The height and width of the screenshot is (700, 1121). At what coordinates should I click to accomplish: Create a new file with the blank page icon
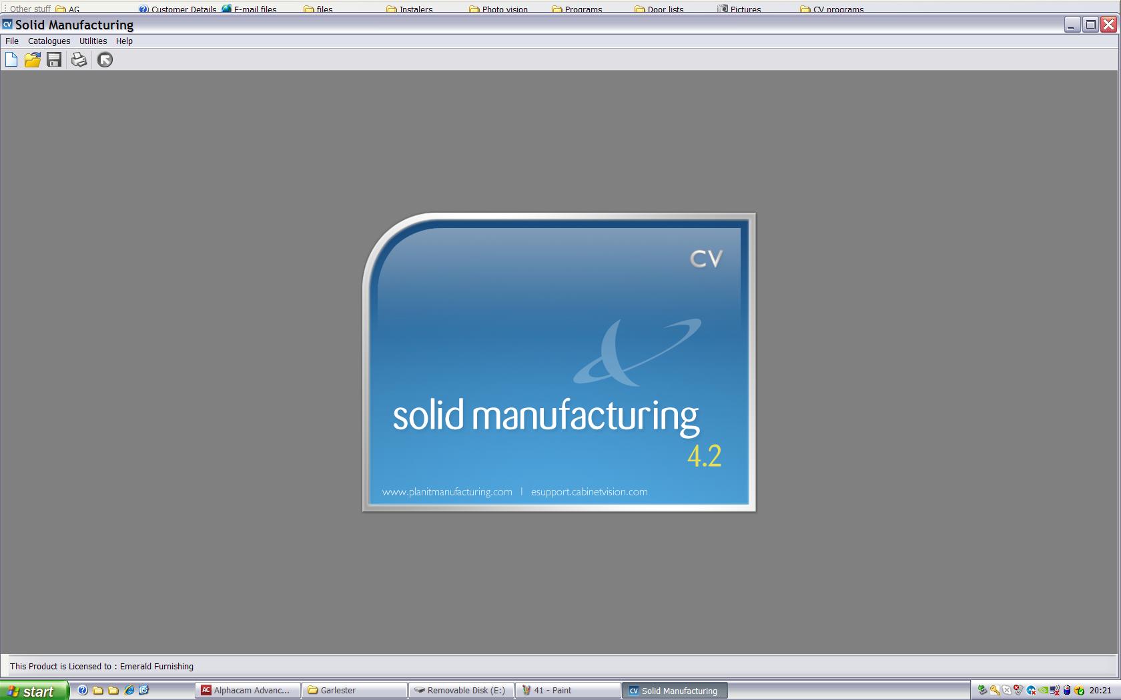click(x=11, y=60)
